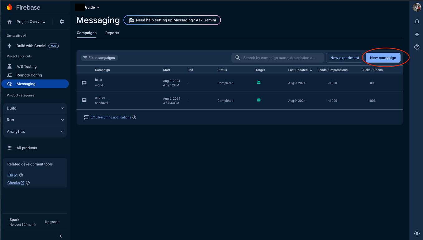Viewport: 423px width, 240px height.
Task: Click the Build with Gemini sparkle icon
Action: 10,46
